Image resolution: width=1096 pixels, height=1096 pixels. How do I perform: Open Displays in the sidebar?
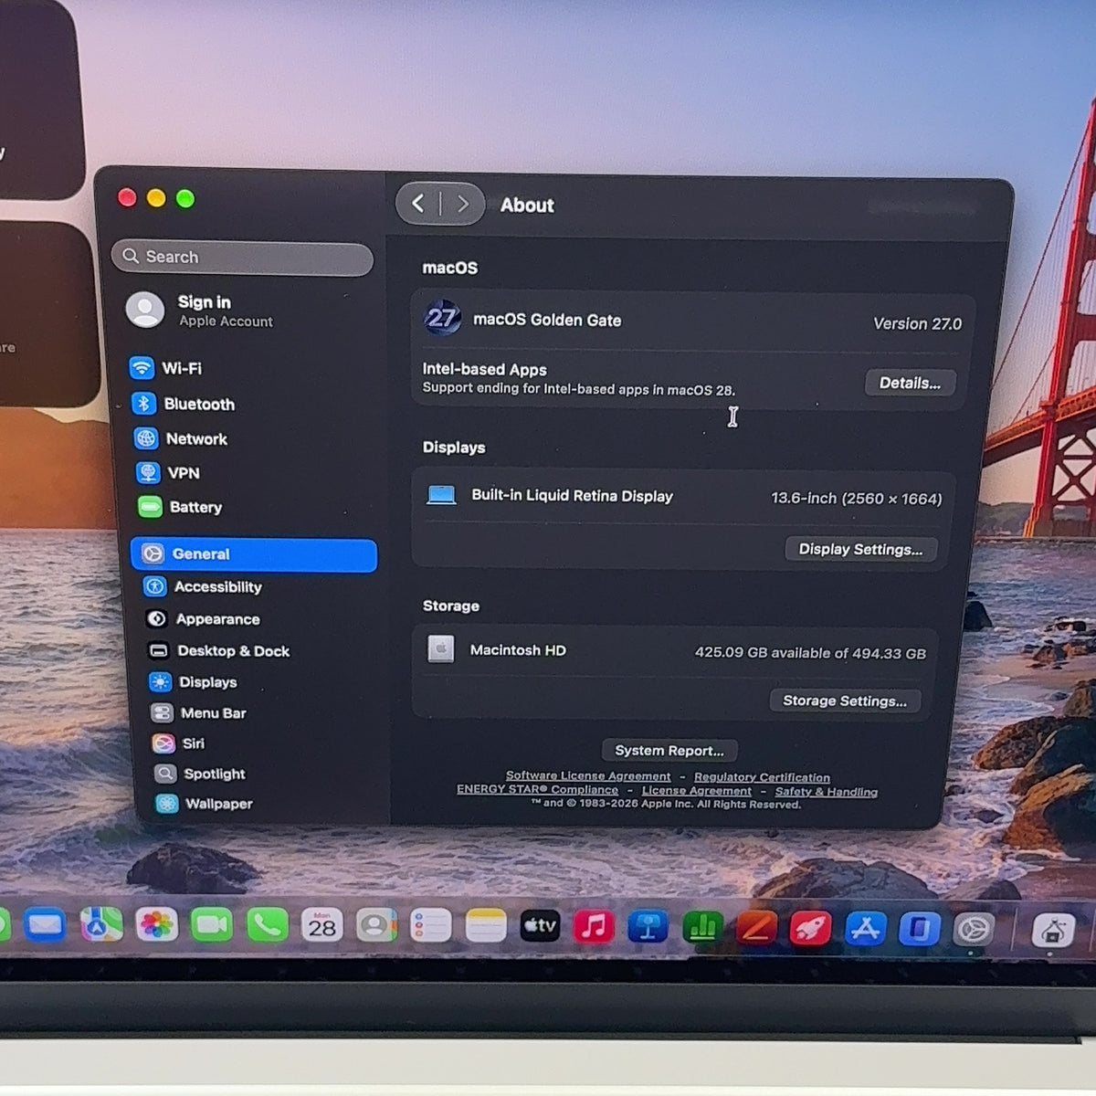(194, 681)
